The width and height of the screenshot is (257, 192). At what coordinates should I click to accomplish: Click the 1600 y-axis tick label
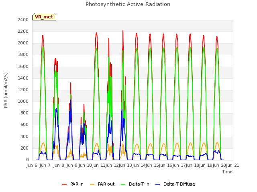point(23,67)
